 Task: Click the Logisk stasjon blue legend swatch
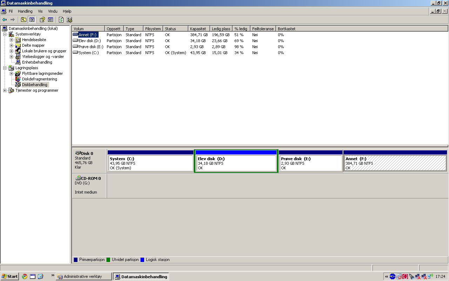(142, 260)
